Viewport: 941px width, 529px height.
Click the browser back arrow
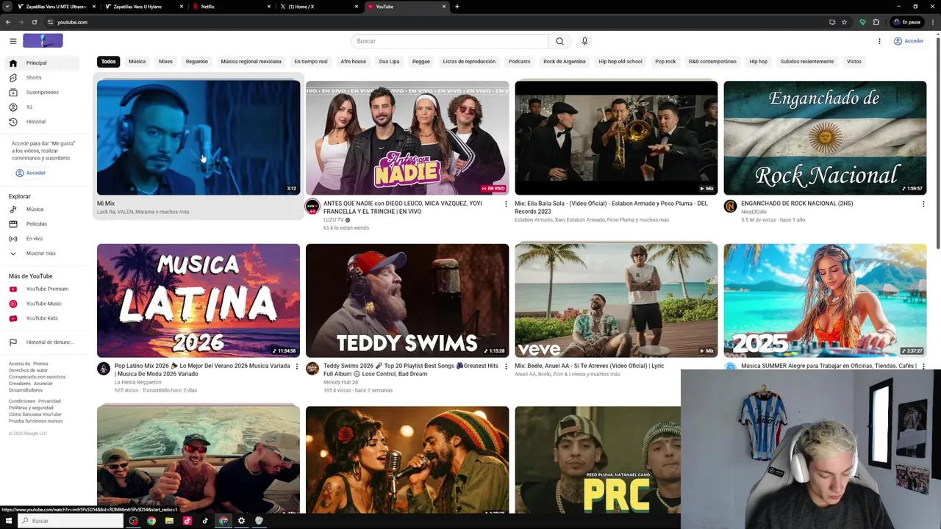coord(8,22)
